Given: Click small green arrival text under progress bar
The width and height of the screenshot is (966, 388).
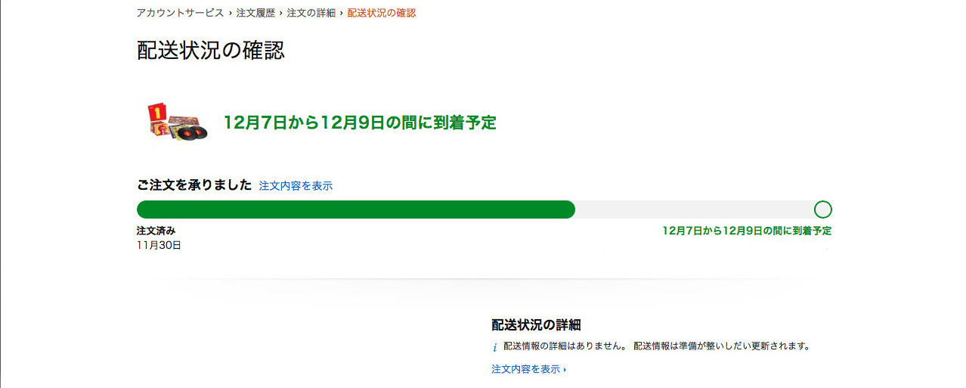Looking at the screenshot, I should (x=747, y=231).
